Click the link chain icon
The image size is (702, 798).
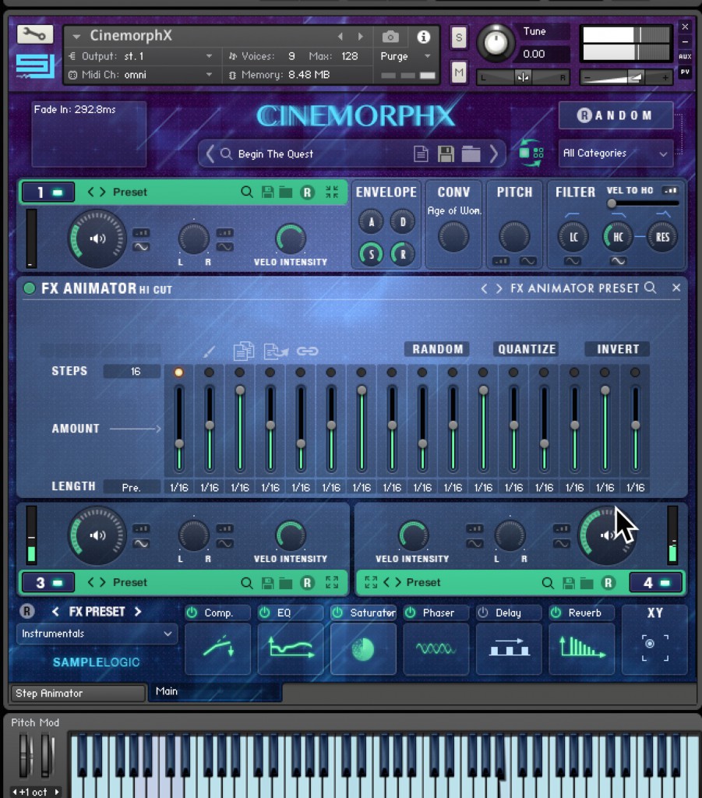(x=307, y=351)
